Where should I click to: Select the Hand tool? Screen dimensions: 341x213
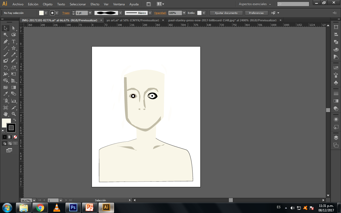click(x=5, y=114)
